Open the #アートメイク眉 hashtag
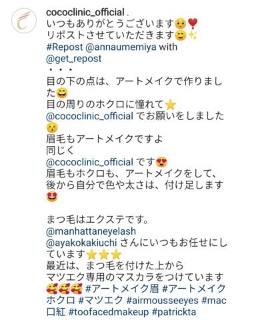The height and width of the screenshot is (320, 254). [122, 289]
